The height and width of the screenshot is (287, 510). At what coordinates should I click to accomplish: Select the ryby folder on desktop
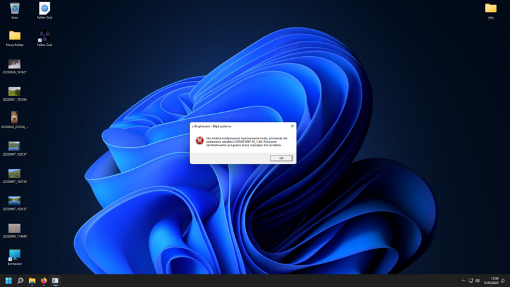click(x=490, y=11)
